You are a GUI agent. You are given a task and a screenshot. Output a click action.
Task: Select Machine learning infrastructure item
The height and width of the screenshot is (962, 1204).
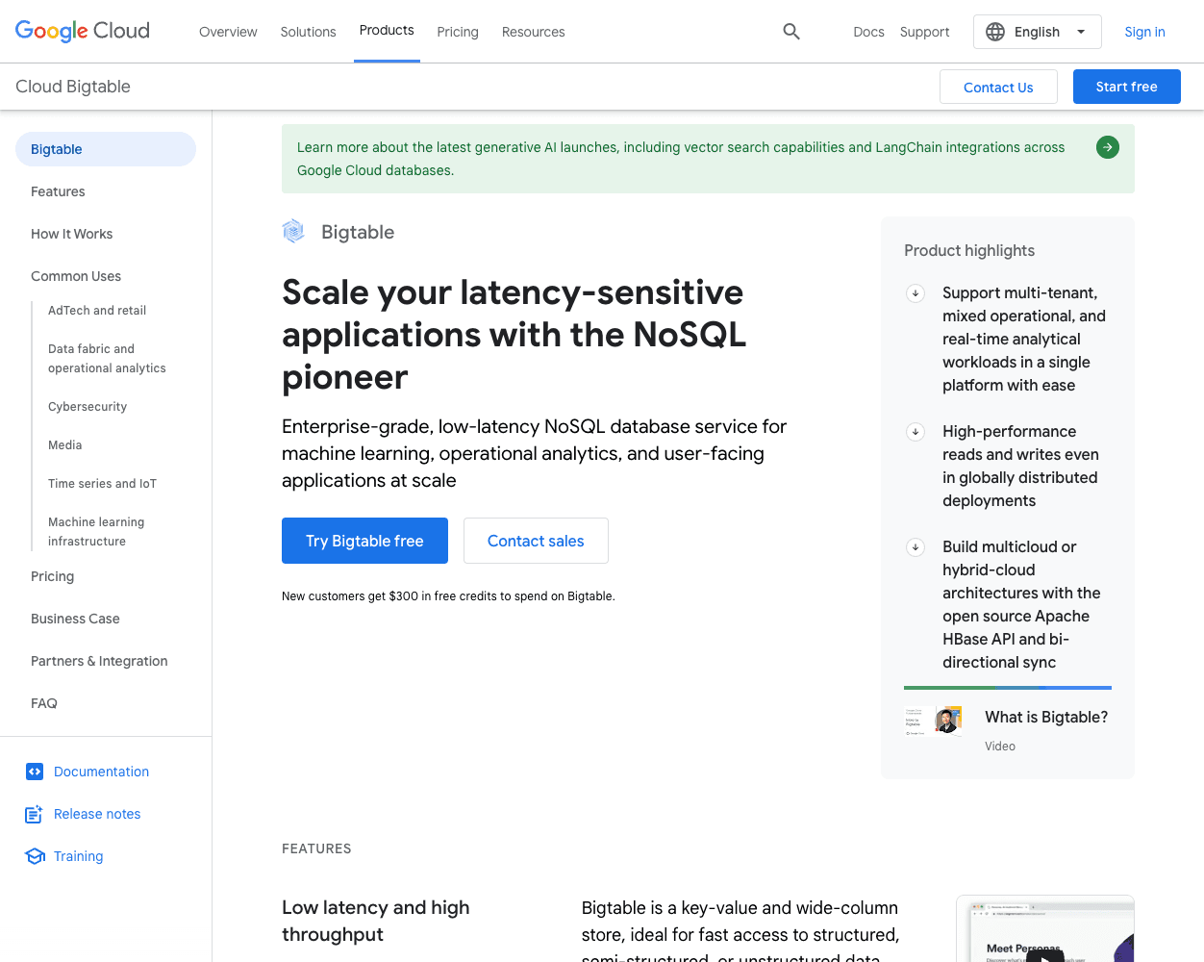coord(96,532)
